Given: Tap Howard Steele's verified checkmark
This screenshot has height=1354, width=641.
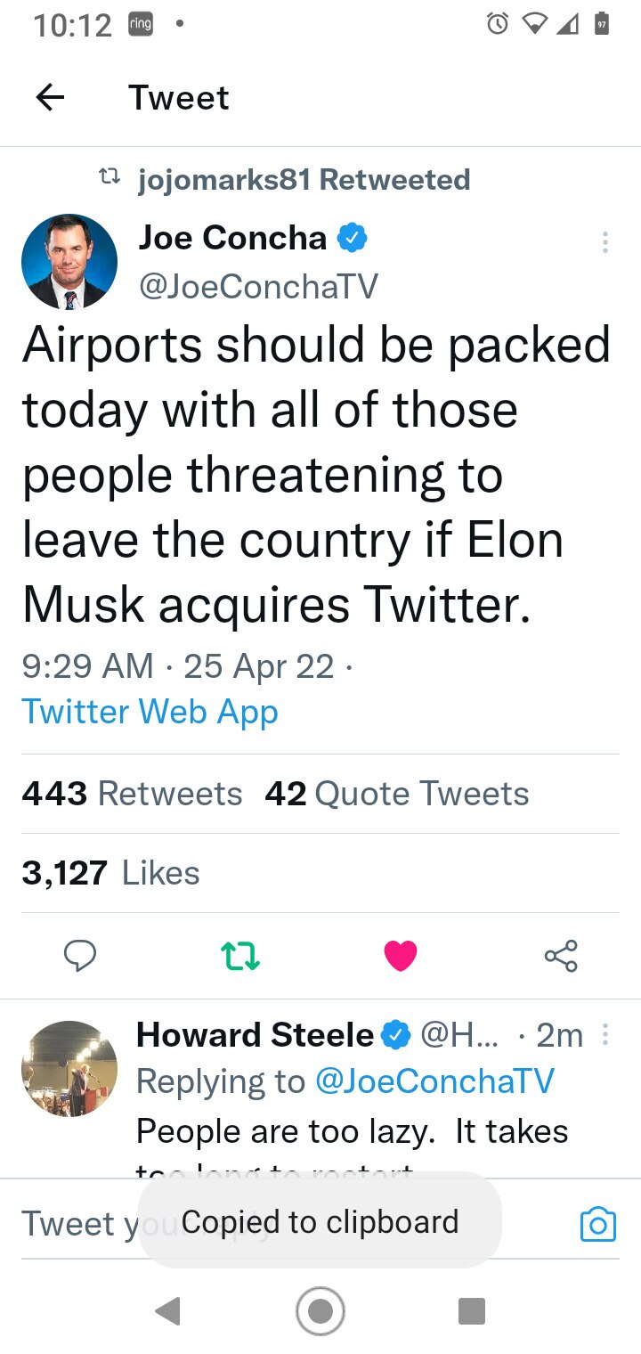Looking at the screenshot, I should pos(396,1035).
